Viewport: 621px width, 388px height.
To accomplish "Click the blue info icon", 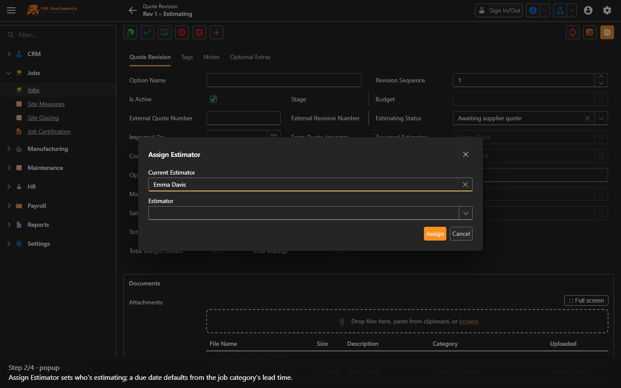I will pos(533,10).
